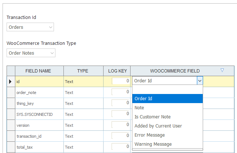Click the Order Id combo box text field
Screen dimensions: 237x153
(164, 81)
